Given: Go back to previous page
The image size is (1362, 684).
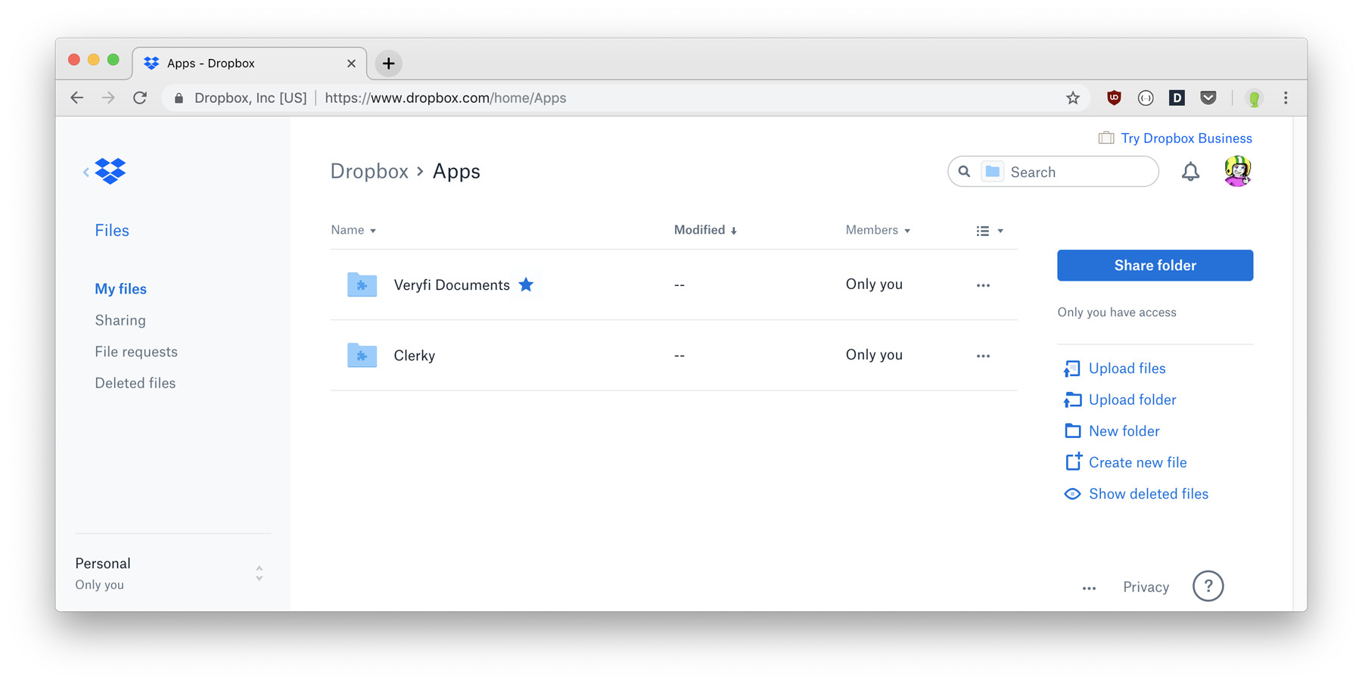Looking at the screenshot, I should point(77,98).
